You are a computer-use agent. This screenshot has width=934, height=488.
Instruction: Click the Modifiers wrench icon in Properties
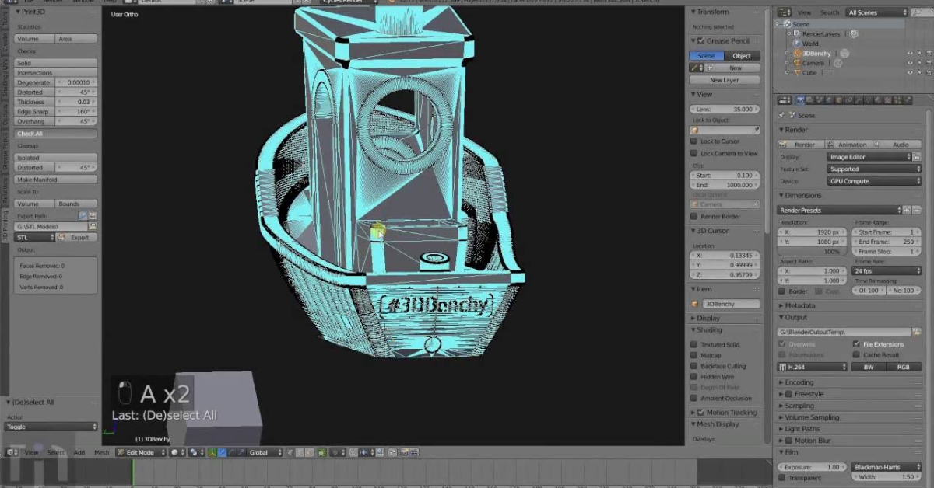858,100
